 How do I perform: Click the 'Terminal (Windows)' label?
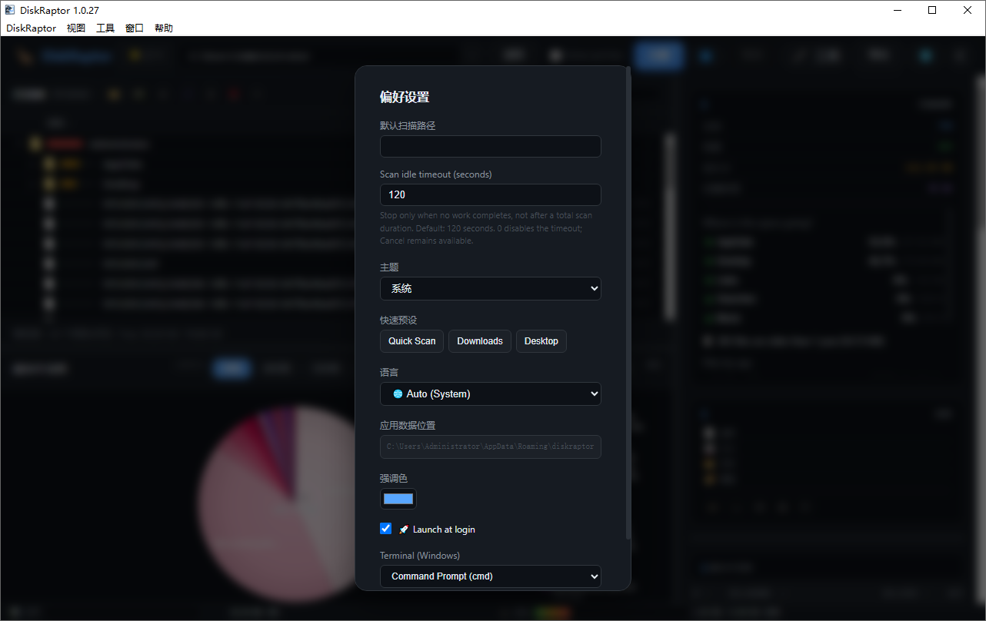coord(420,556)
